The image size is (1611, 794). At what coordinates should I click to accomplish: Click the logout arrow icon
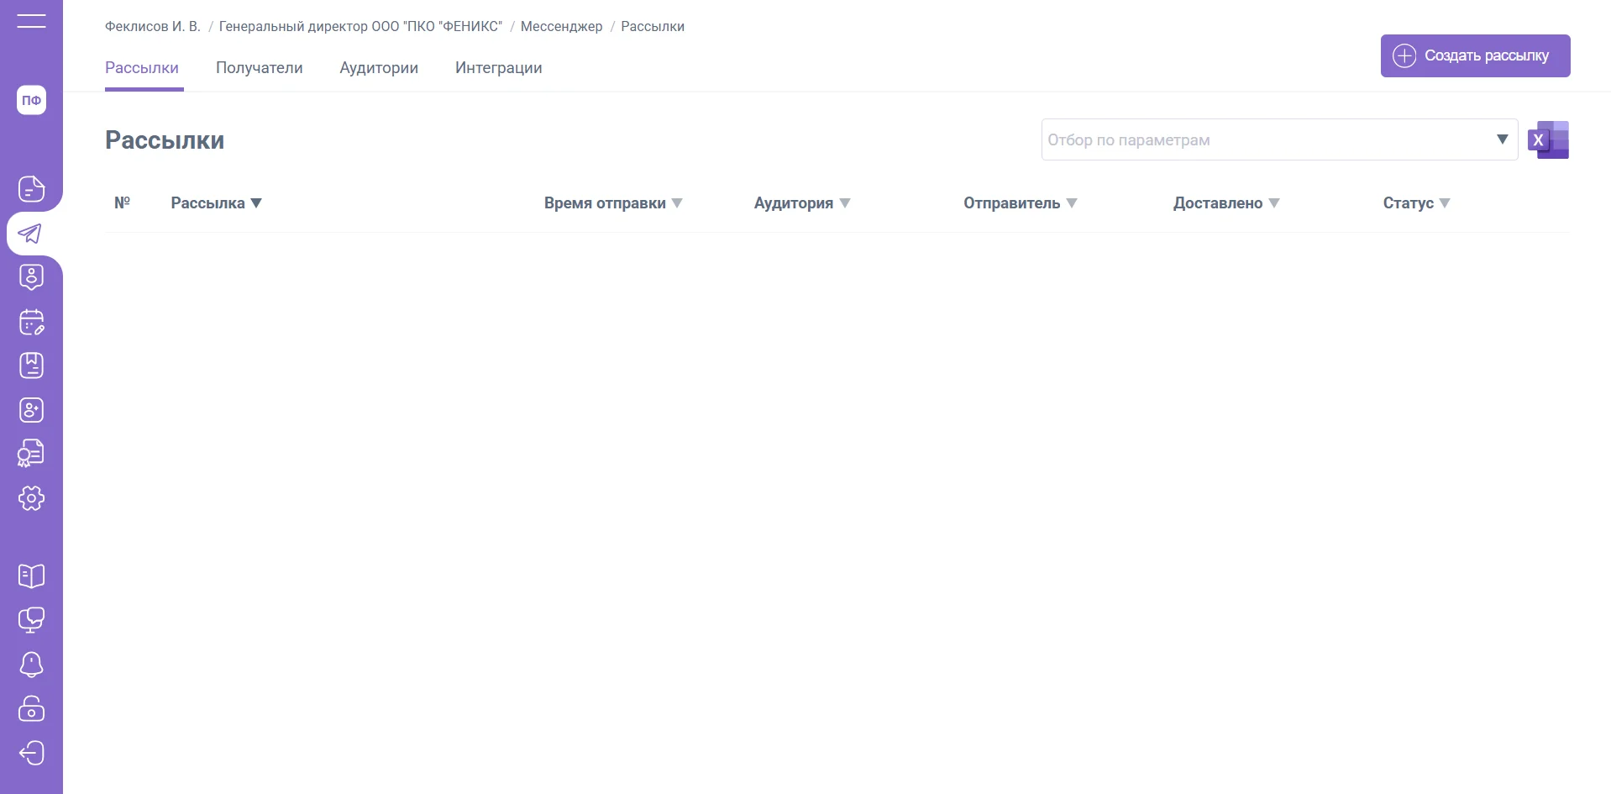pyautogui.click(x=31, y=753)
